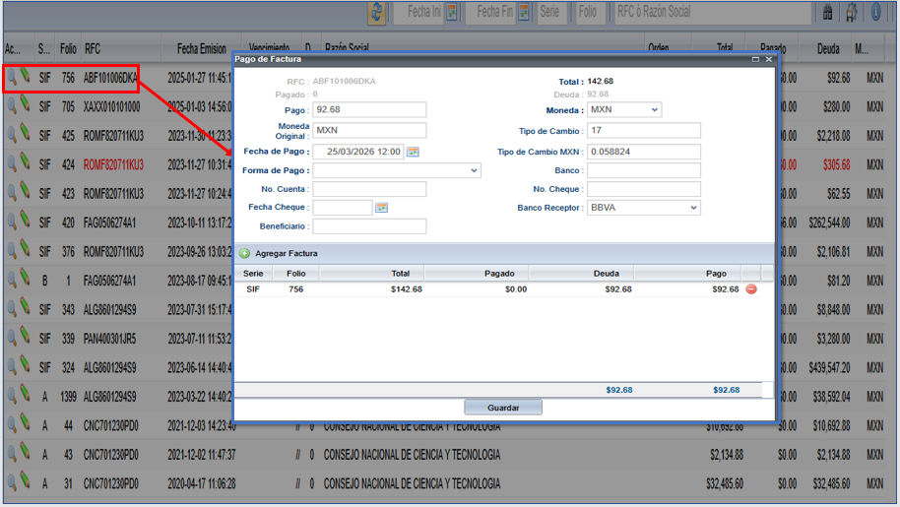Click pencil icon on folio 424 row
The height and width of the screenshot is (507, 900).
tap(26, 162)
